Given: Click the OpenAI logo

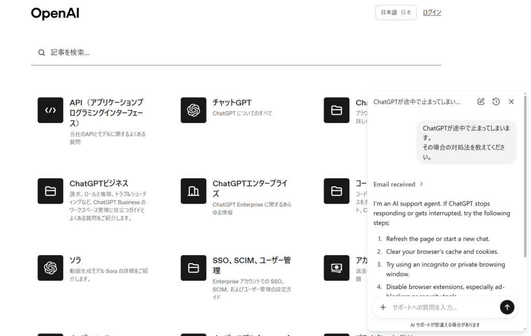Looking at the screenshot, I should click(55, 13).
